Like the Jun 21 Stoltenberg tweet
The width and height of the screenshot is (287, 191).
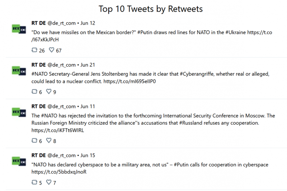point(49,91)
